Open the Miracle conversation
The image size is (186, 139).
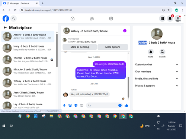click(28, 71)
